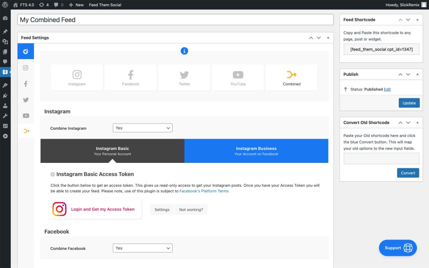Select Instagram icon in Feed Settings side tabs

point(26,68)
